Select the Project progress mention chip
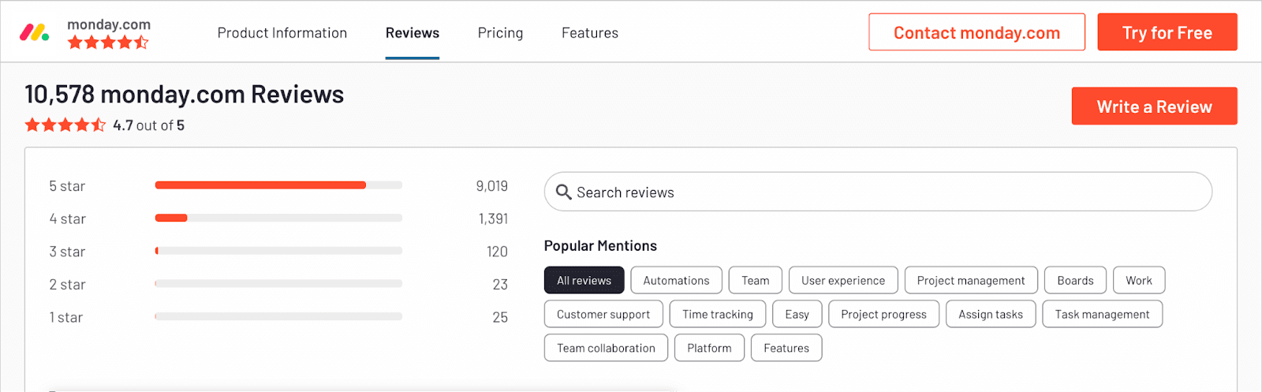 tap(883, 314)
